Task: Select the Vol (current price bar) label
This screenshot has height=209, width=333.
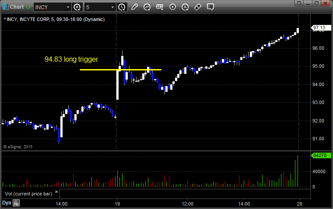Action: pyautogui.click(x=28, y=194)
